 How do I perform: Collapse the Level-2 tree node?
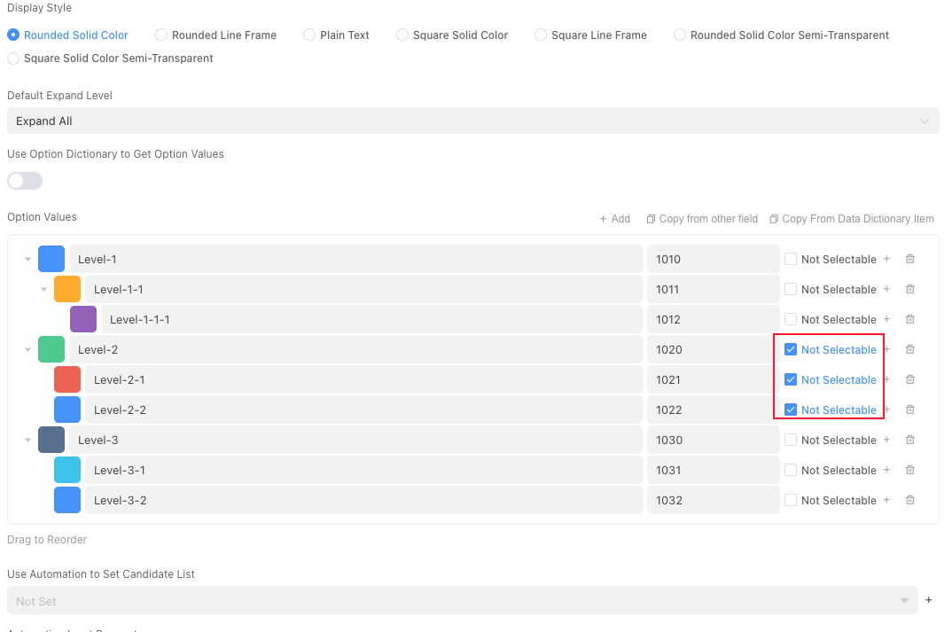click(28, 349)
